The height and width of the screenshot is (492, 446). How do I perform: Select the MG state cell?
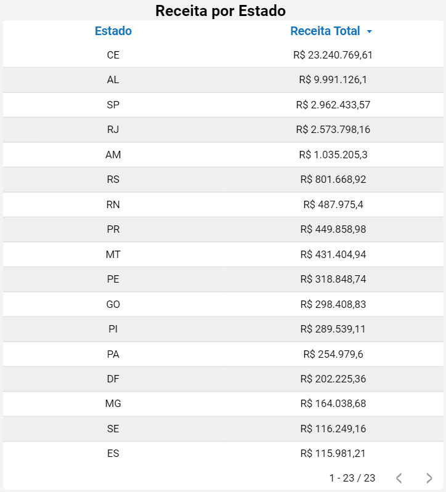point(113,403)
